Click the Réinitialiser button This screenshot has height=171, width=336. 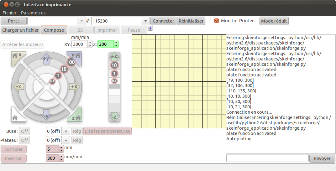click(191, 21)
